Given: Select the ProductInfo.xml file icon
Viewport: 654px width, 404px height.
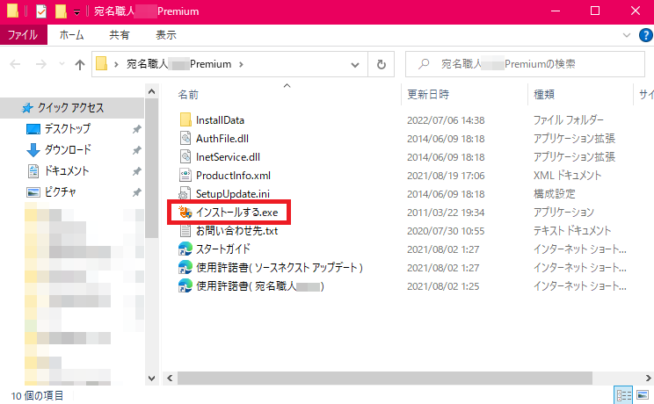Looking at the screenshot, I should click(185, 175).
